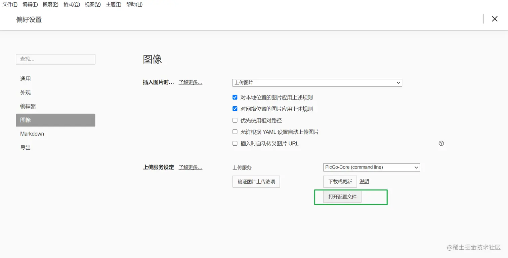Screen dimensions: 508x258
Task: Open the 格式(O) menu
Action: 72,4
